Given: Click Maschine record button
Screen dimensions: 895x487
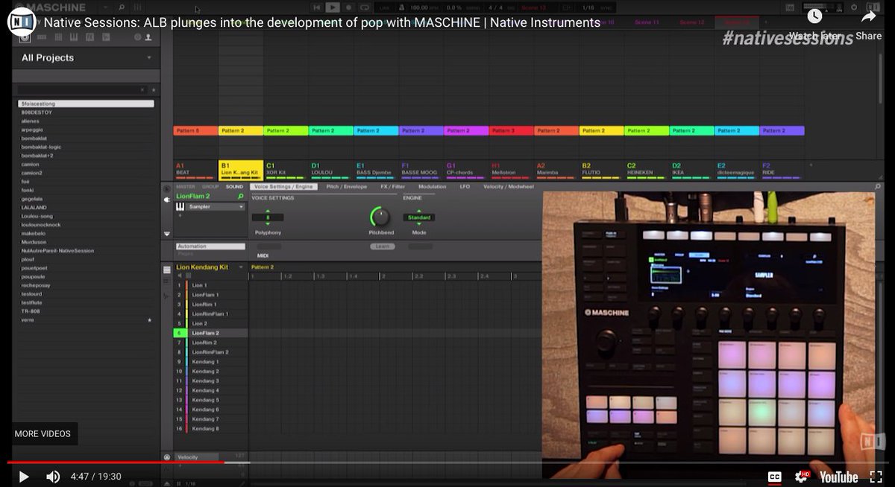Looking at the screenshot, I should point(348,7).
